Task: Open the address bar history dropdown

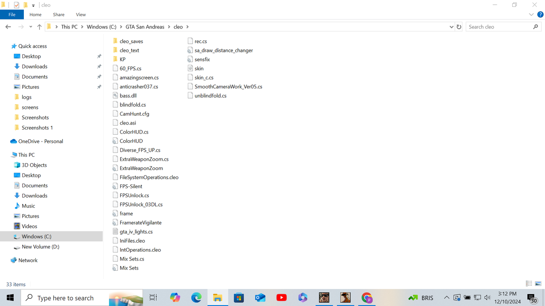Action: (451, 27)
